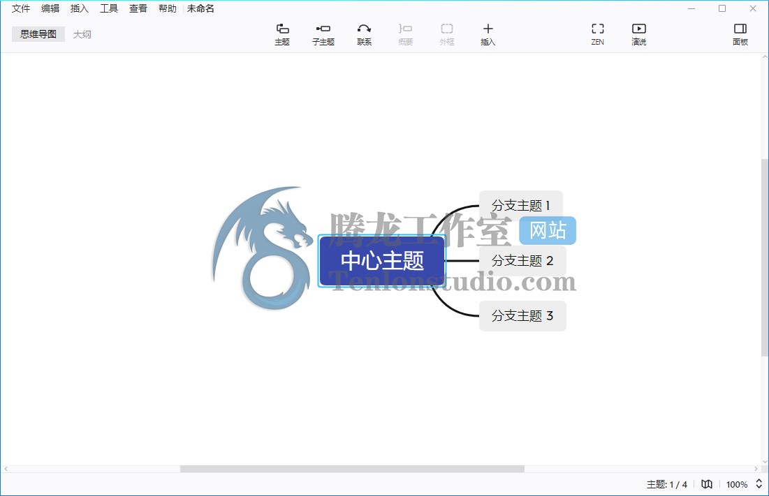Switch to 大纲 outline view tab
Screen dimensions: 769x496
[82, 34]
